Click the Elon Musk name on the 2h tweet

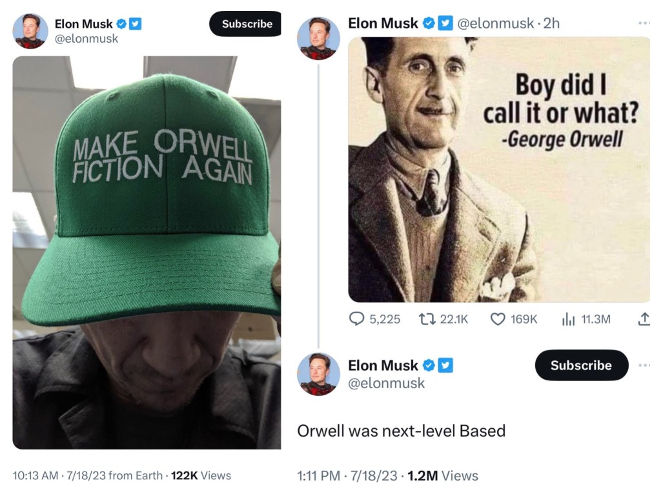click(383, 24)
